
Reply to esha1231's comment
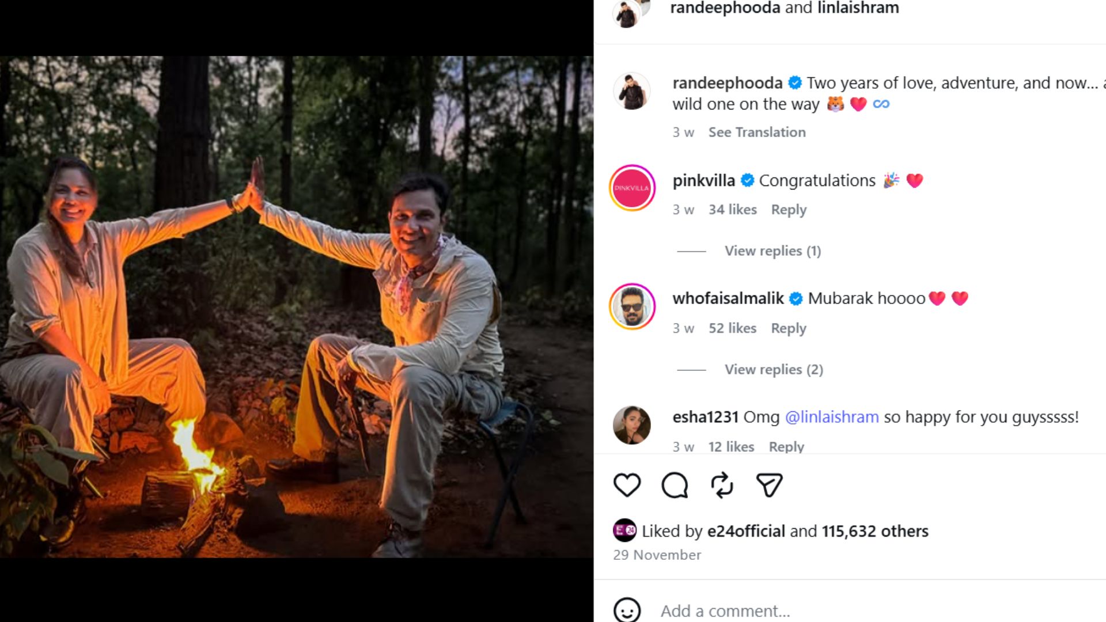[786, 447]
